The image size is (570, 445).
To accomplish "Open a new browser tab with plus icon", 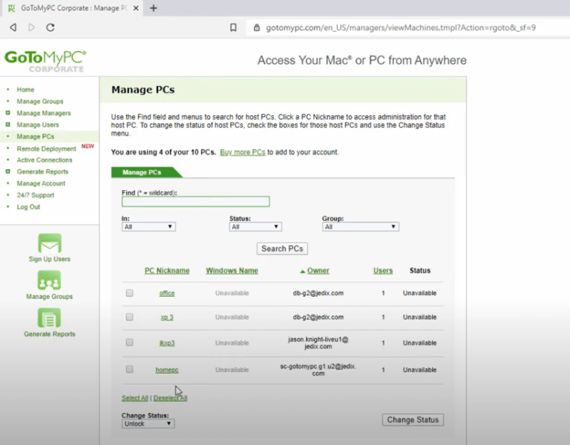I will (x=154, y=8).
